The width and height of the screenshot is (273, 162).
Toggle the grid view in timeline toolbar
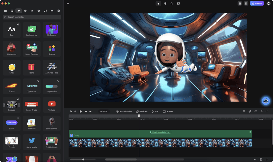244,111
